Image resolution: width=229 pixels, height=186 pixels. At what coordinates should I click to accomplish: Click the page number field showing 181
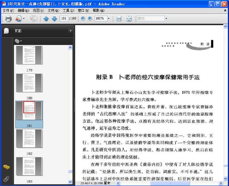pos(64,18)
